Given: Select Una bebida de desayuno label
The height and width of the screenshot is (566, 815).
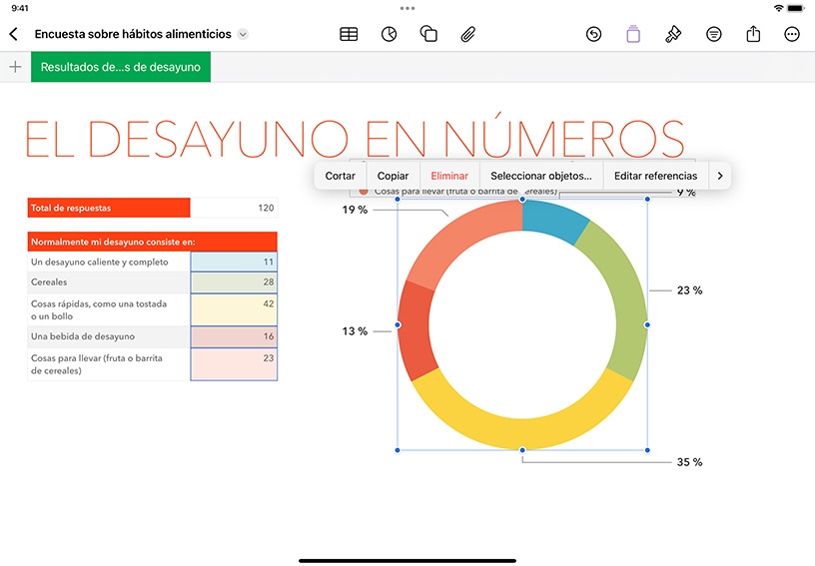Looking at the screenshot, I should tap(109, 336).
